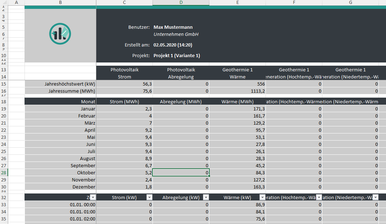386x224 pixels.
Task: Select the März row label
Action: (60, 123)
